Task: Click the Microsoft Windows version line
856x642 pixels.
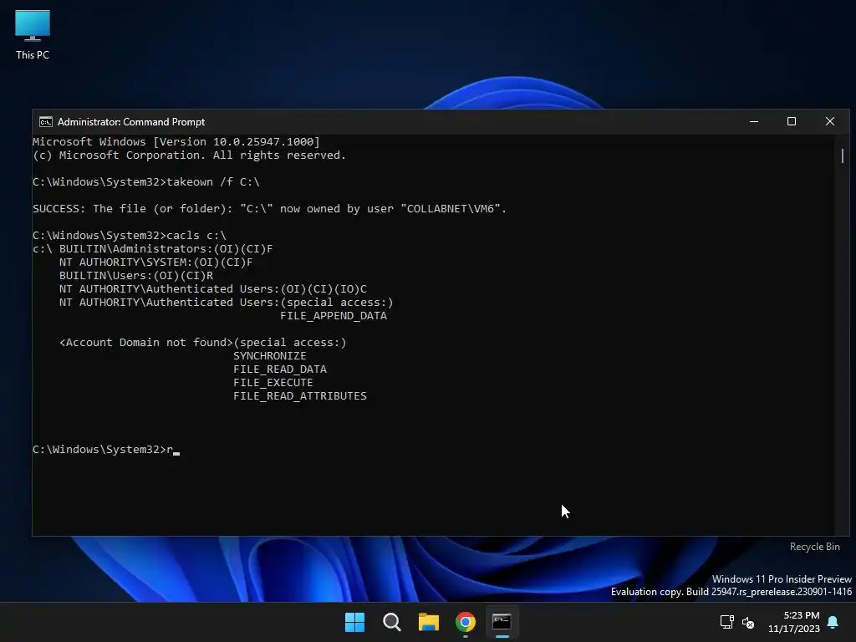Action: point(176,142)
